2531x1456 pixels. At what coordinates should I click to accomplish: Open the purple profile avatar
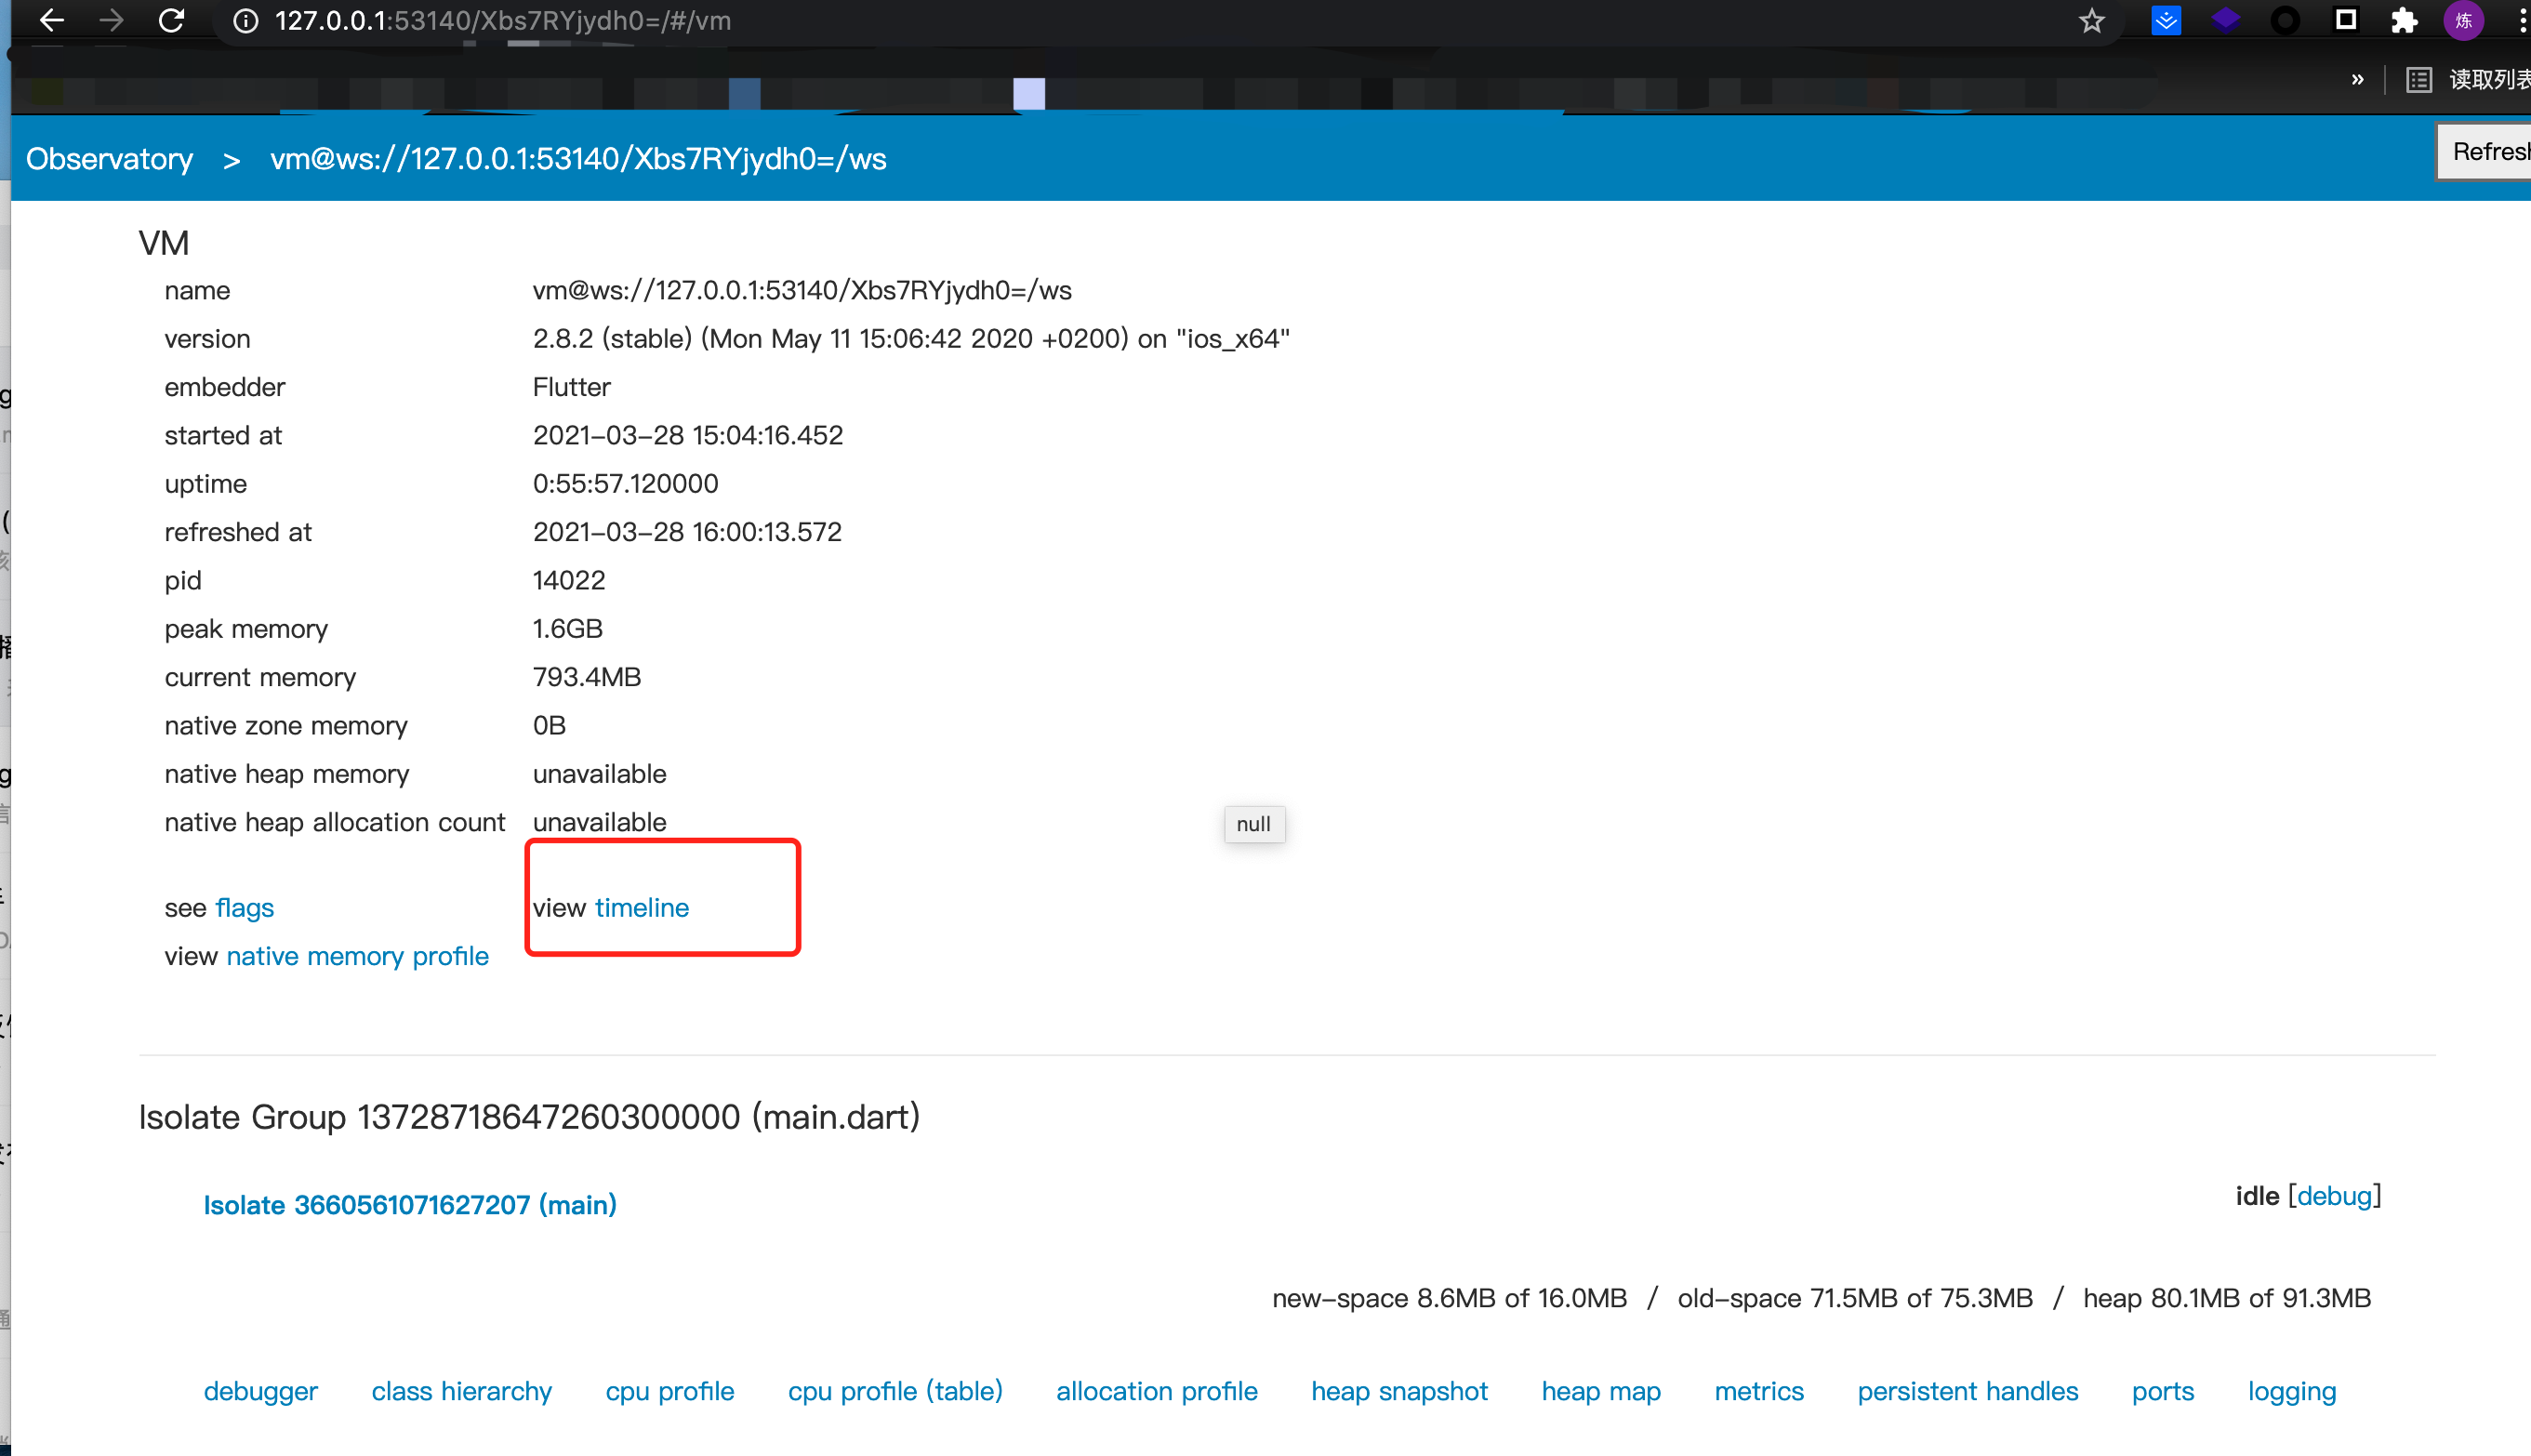[x=2463, y=21]
